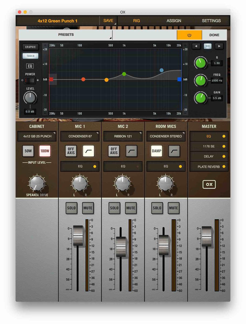Viewport: 246px width, 324px height.
Task: Open the 4x12 Green Punch 1 rig selector
Action: click(58, 21)
